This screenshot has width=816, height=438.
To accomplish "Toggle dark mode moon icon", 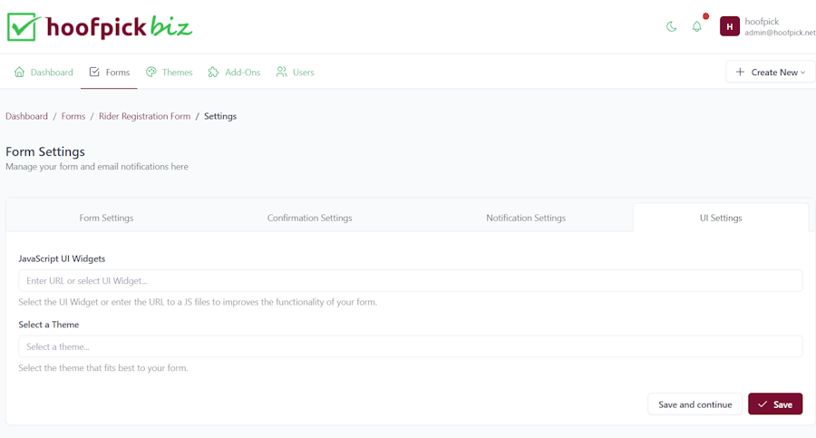I will tap(671, 26).
